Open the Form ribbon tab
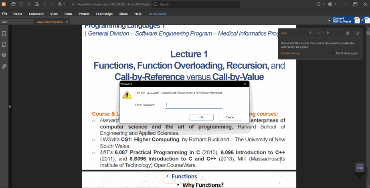 pos(68,14)
